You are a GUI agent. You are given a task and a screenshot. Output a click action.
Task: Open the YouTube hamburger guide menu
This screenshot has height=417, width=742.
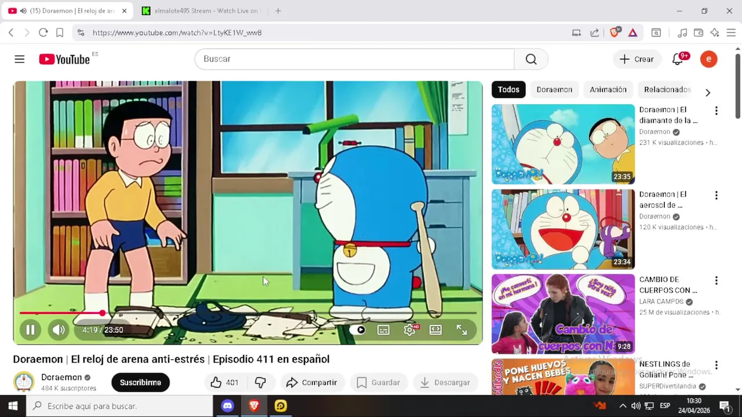click(20, 59)
